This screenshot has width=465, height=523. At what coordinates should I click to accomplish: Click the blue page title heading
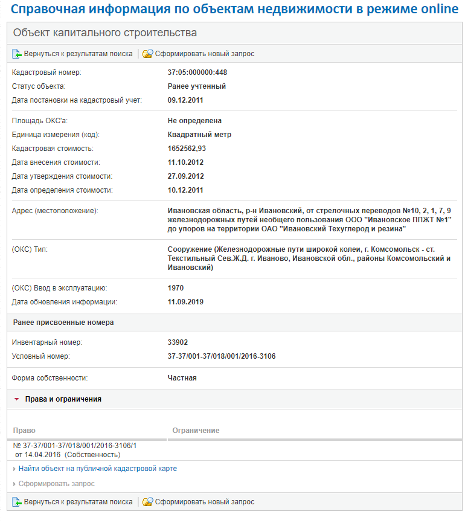point(234,9)
